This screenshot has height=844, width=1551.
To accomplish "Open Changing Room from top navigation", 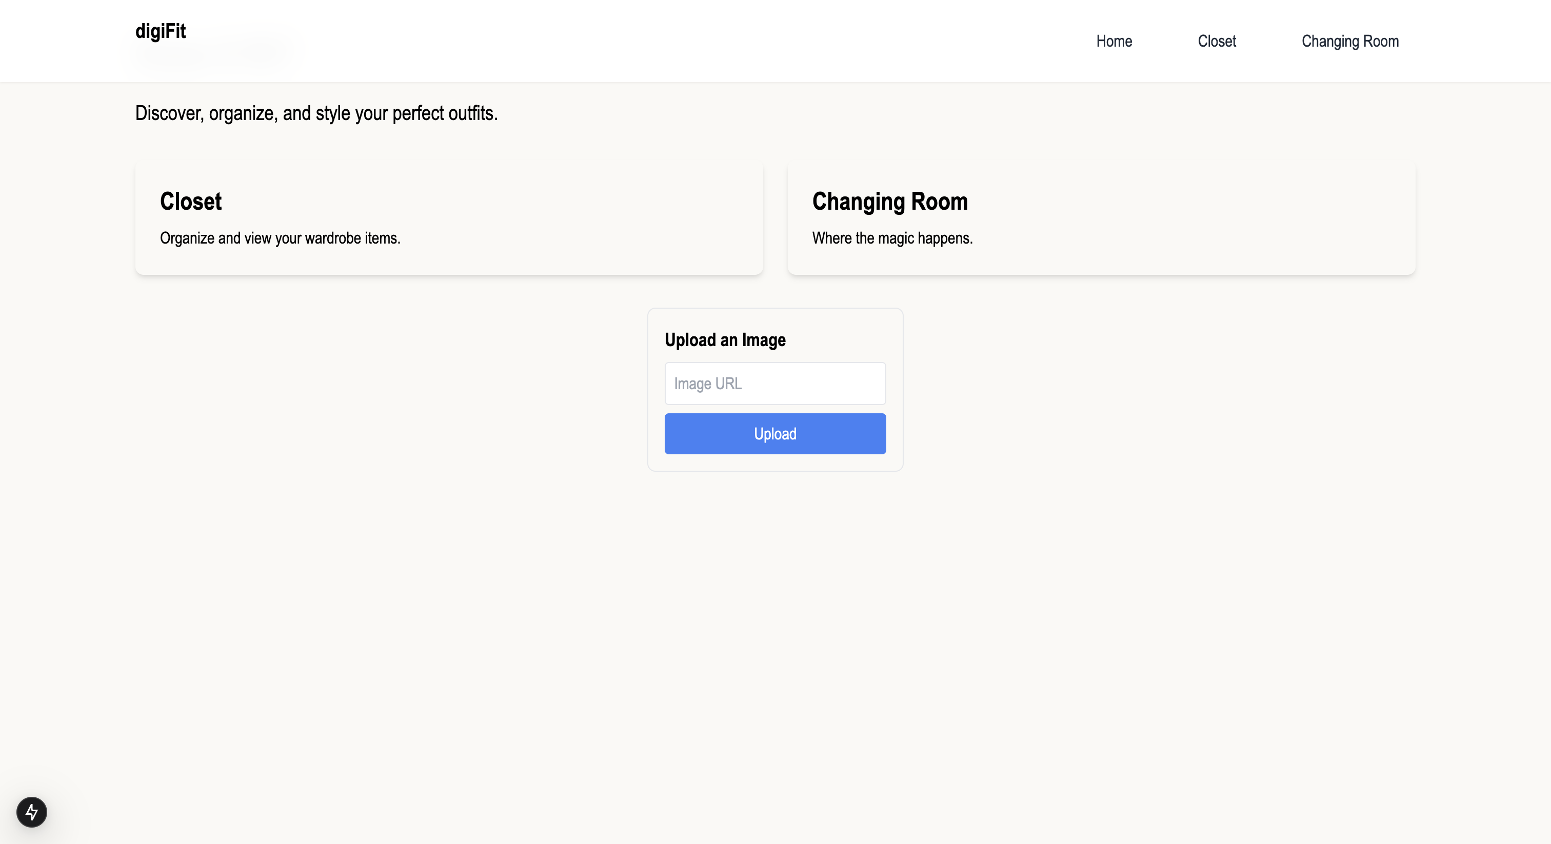I will coord(1349,41).
